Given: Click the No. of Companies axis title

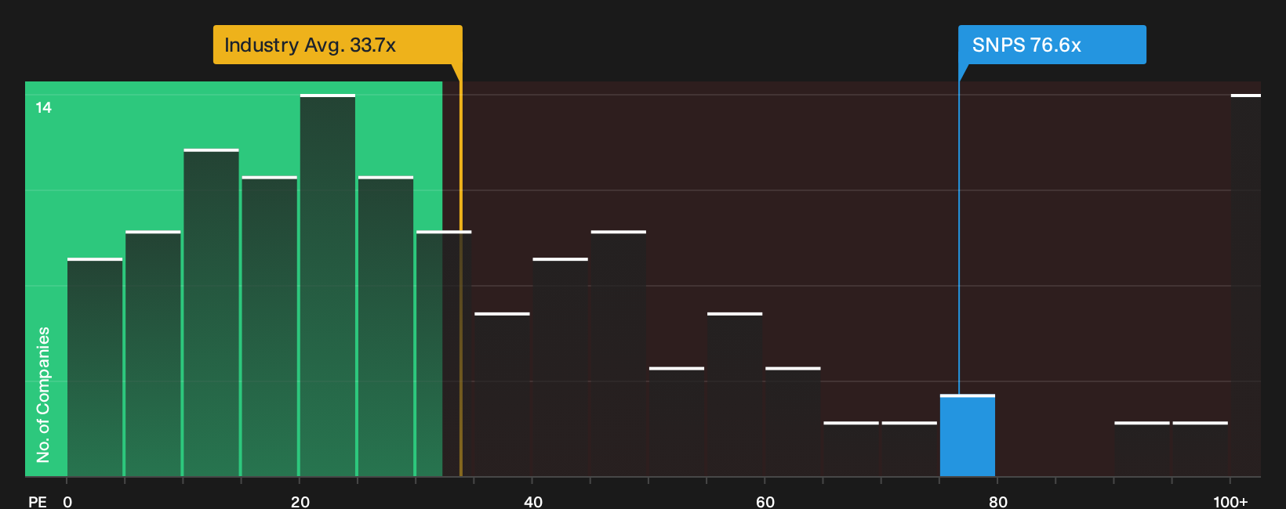Looking at the screenshot, I should click(x=43, y=395).
